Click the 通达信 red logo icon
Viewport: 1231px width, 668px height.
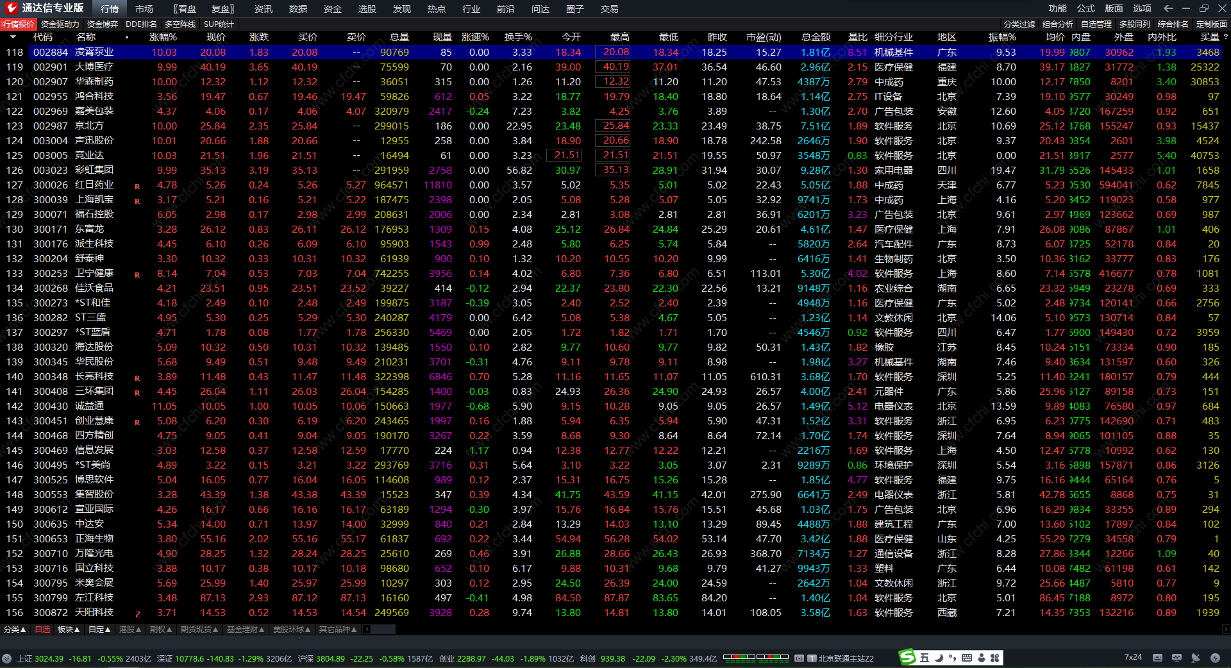pyautogui.click(x=12, y=8)
